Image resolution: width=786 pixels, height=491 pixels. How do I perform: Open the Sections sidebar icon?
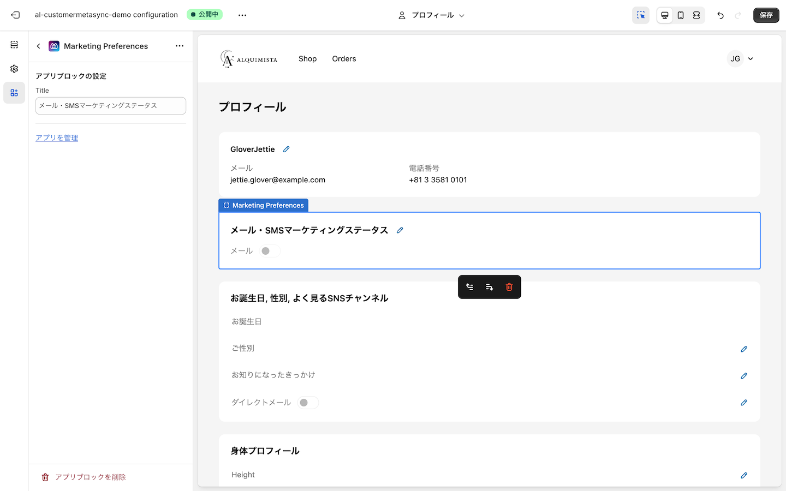point(14,45)
